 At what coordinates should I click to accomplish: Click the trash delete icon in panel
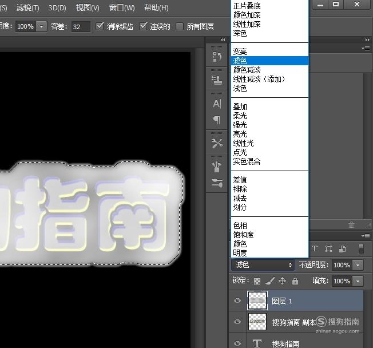(x=351, y=224)
